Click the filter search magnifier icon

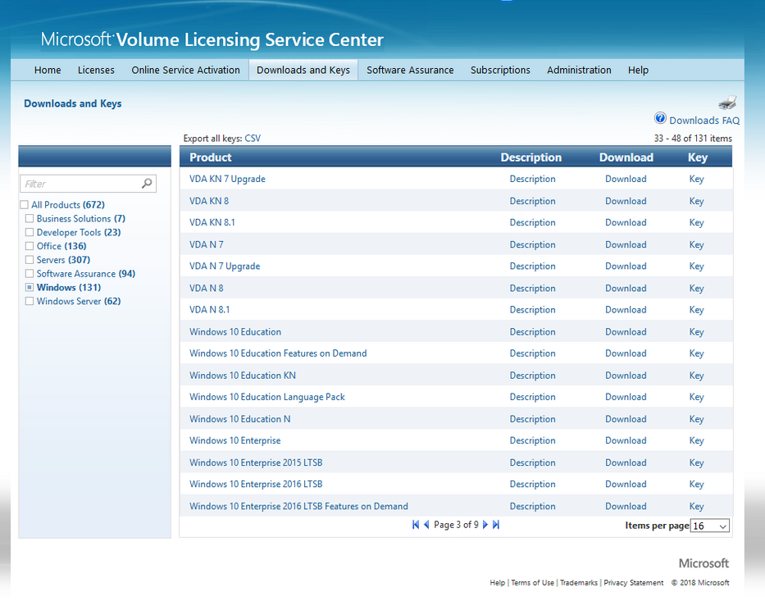point(147,183)
